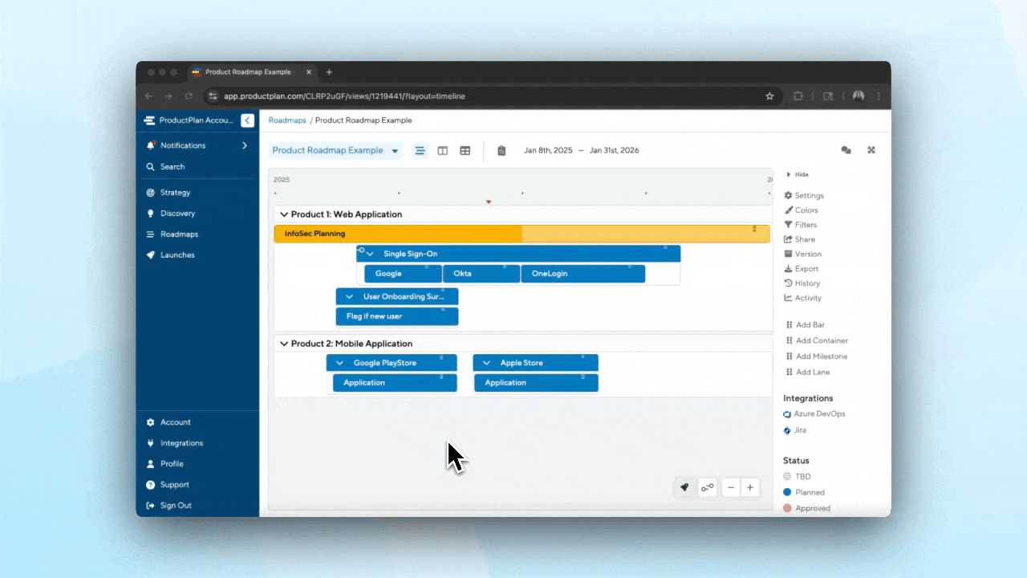Toggle the dependencies connection icon
1027x578 pixels.
tap(707, 487)
